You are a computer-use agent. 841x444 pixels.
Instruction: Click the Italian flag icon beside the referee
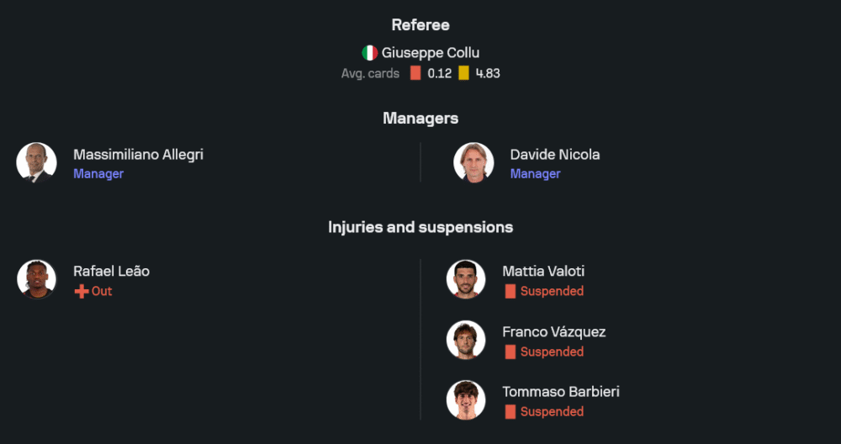[x=370, y=53]
